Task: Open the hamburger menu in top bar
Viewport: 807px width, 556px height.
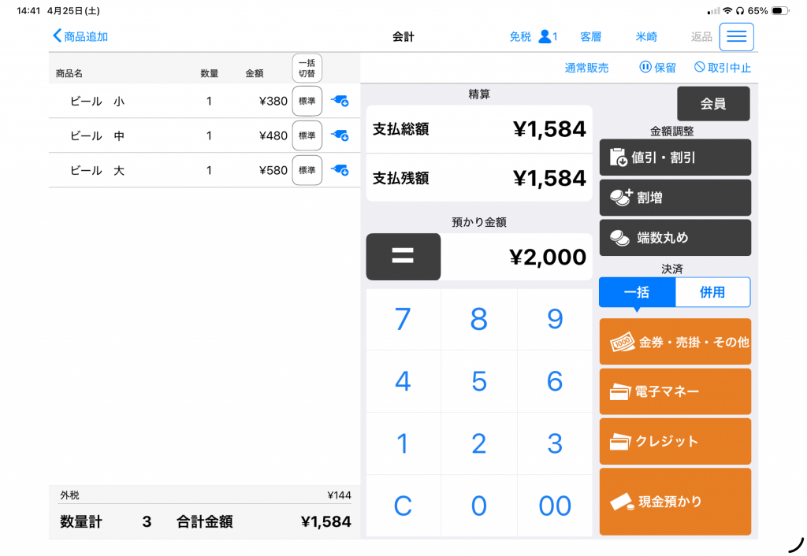Action: tap(736, 37)
